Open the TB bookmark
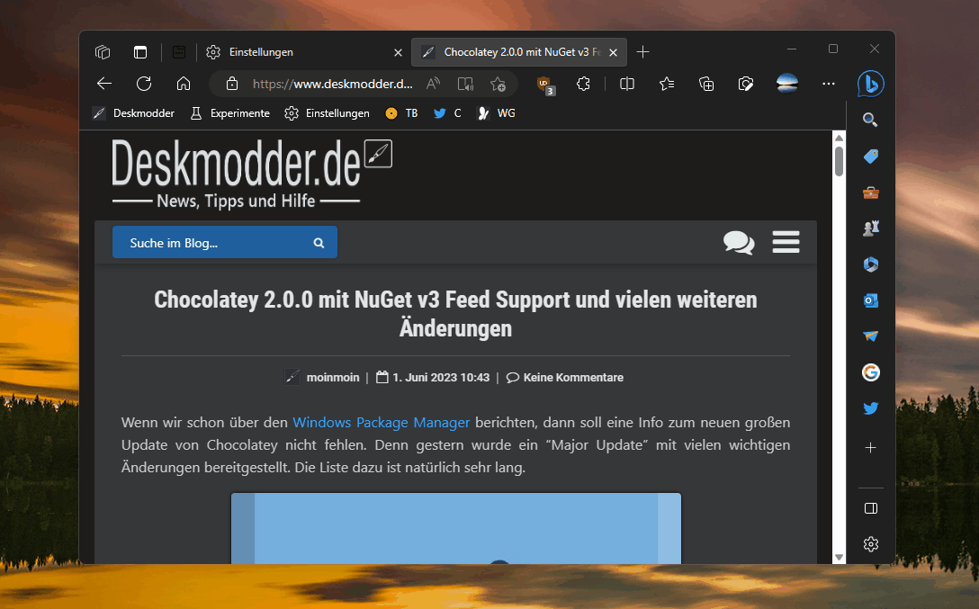 (x=401, y=113)
